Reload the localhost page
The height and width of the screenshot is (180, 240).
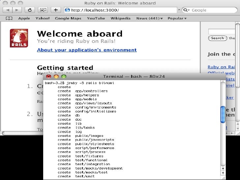30,10
